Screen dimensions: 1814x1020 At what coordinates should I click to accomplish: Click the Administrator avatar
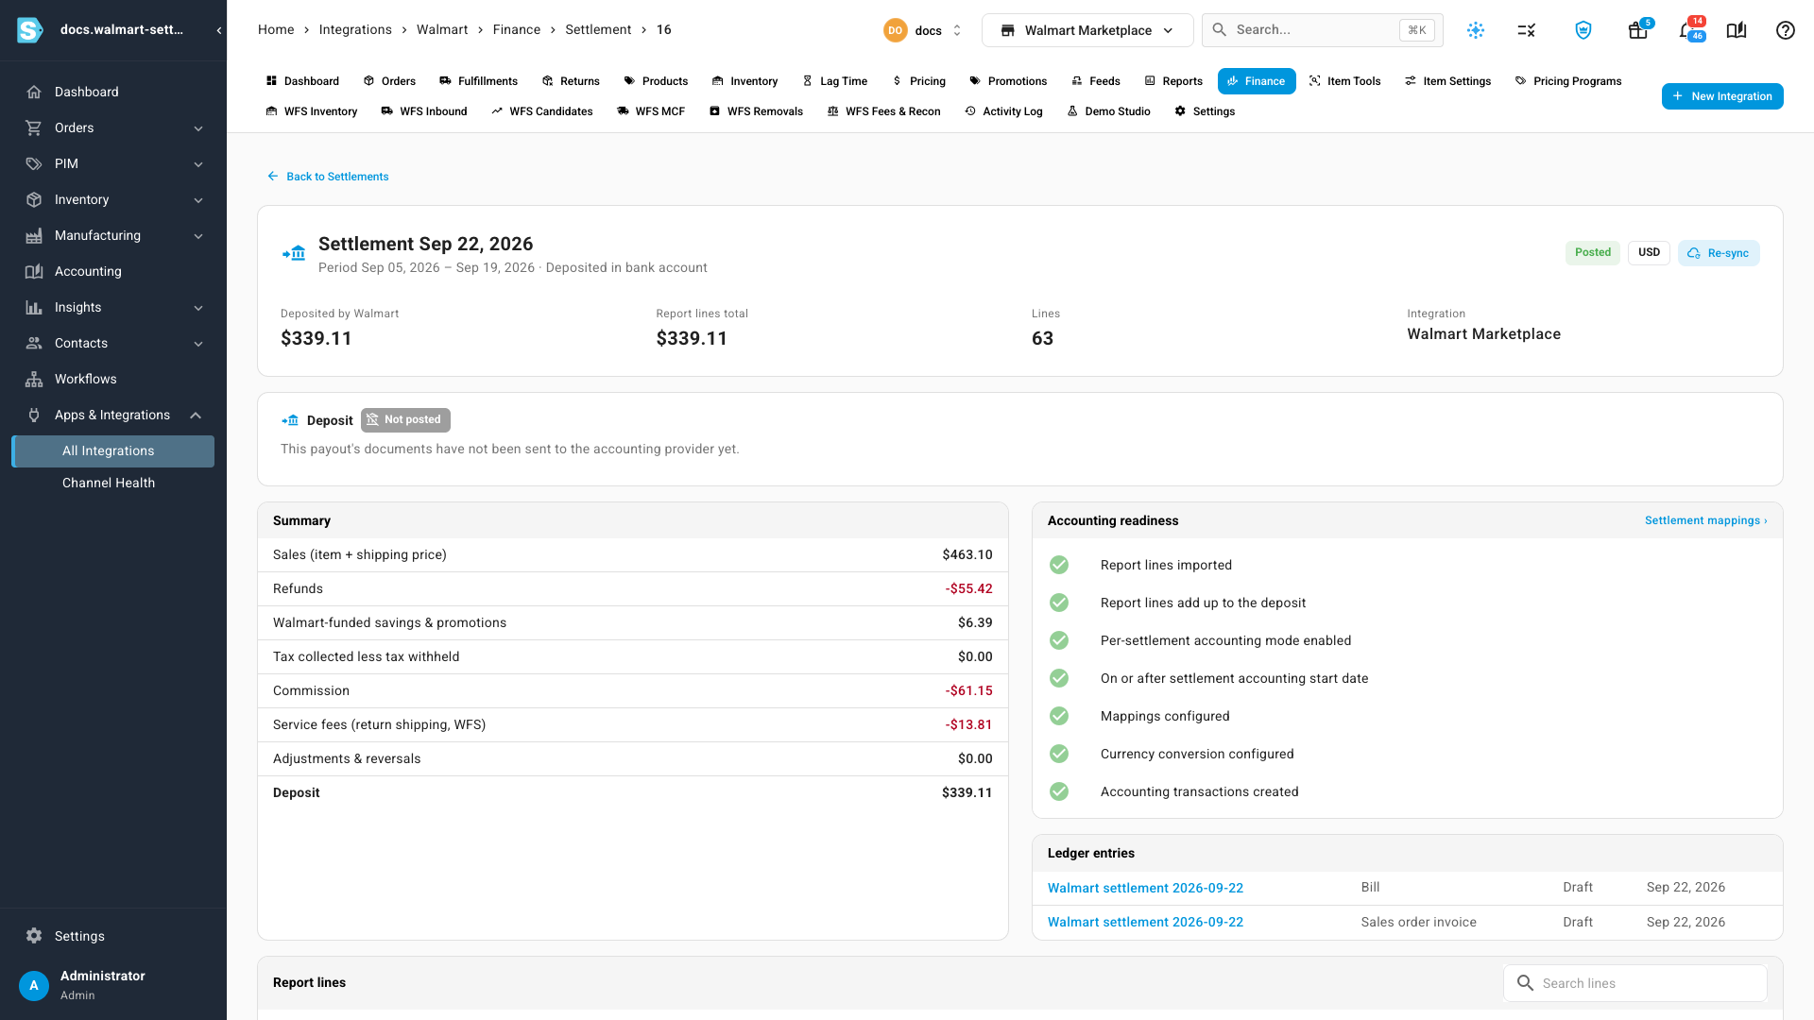[x=34, y=985]
